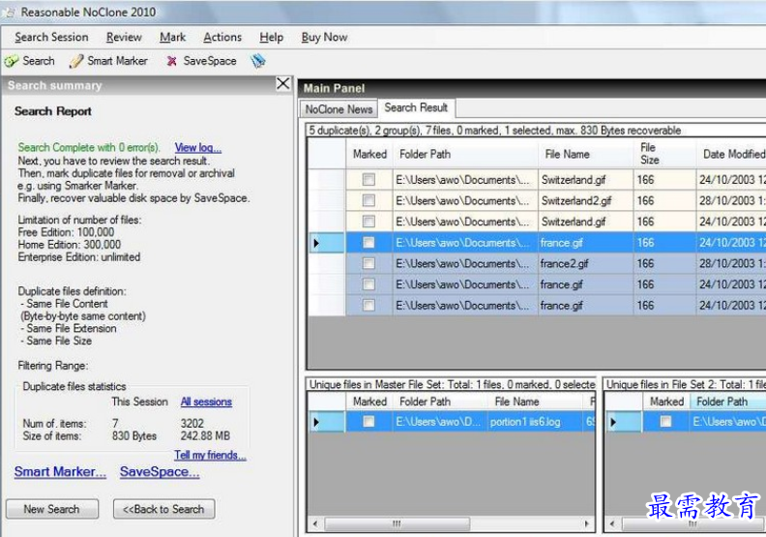Click row arrow in Master File Set
This screenshot has width=766, height=537.
(316, 422)
